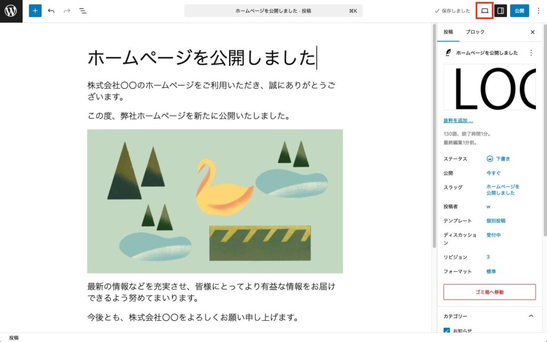547x342 pixels.
Task: Open the three-dot options menu
Action: pyautogui.click(x=540, y=11)
